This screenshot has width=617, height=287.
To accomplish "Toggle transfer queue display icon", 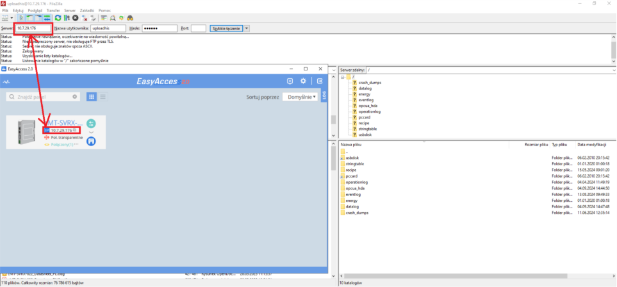I will coord(47,18).
